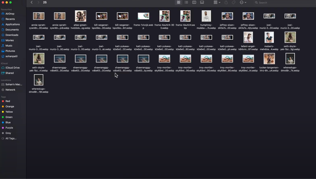Viewport: 316px width, 179px height.
Task: Select the tucker-tangeman image thumbnail
Action: [x=269, y=59]
